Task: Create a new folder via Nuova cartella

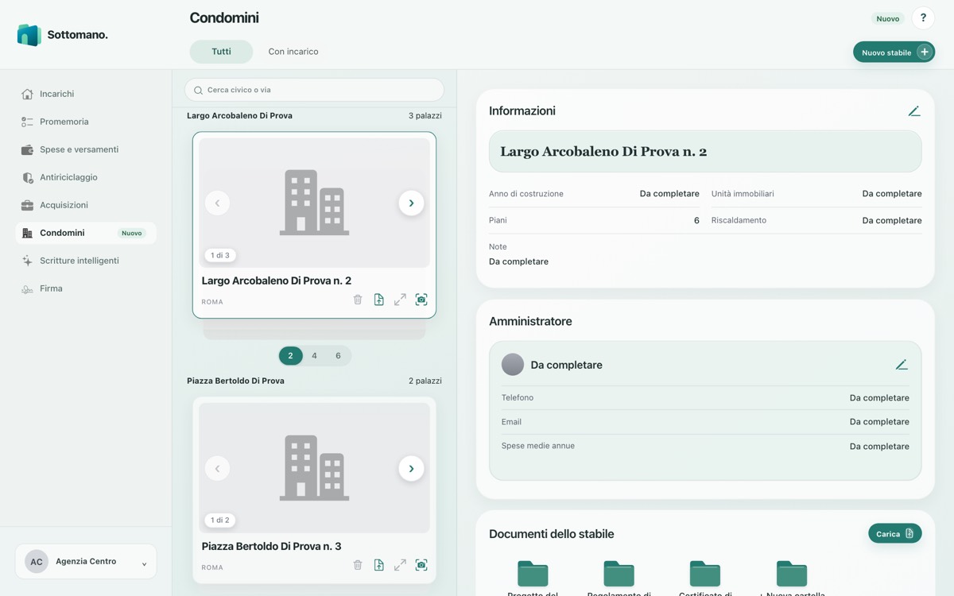Action: point(792,578)
